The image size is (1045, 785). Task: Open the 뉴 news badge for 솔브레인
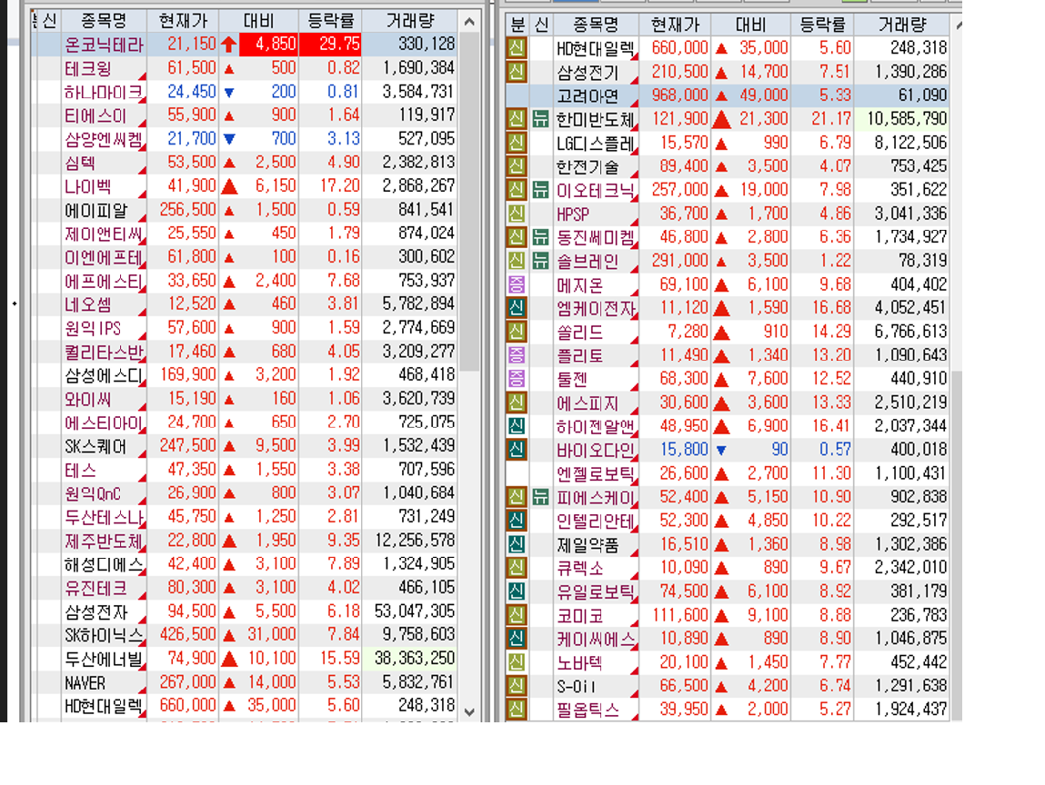[540, 261]
